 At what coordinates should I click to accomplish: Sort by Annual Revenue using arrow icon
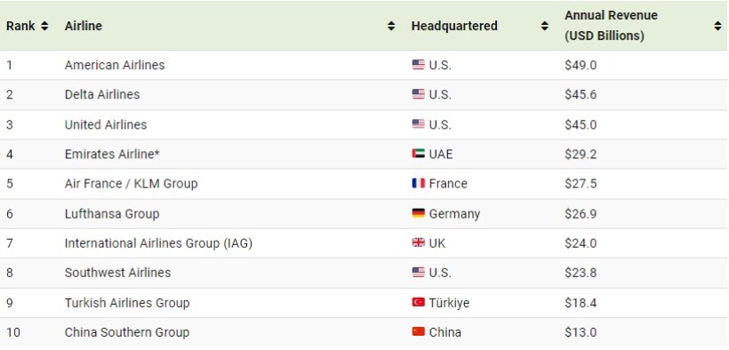[717, 26]
